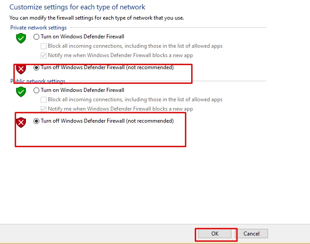The height and width of the screenshot is (244, 310).
Task: Click the OK button
Action: (215, 234)
